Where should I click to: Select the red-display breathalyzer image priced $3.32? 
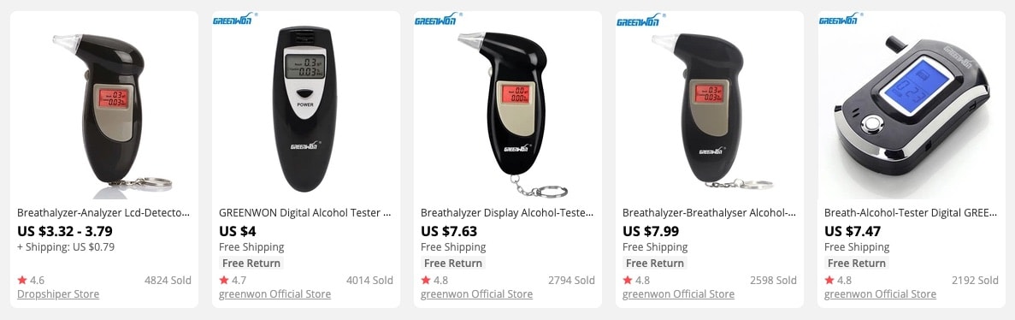pyautogui.click(x=104, y=105)
